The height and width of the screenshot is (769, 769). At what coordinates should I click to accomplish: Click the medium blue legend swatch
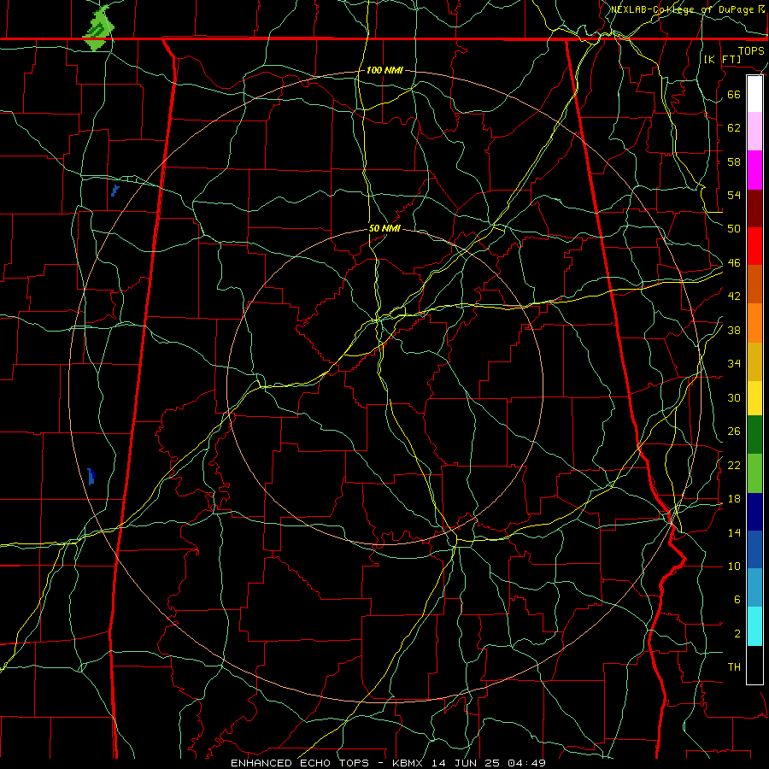click(x=754, y=549)
